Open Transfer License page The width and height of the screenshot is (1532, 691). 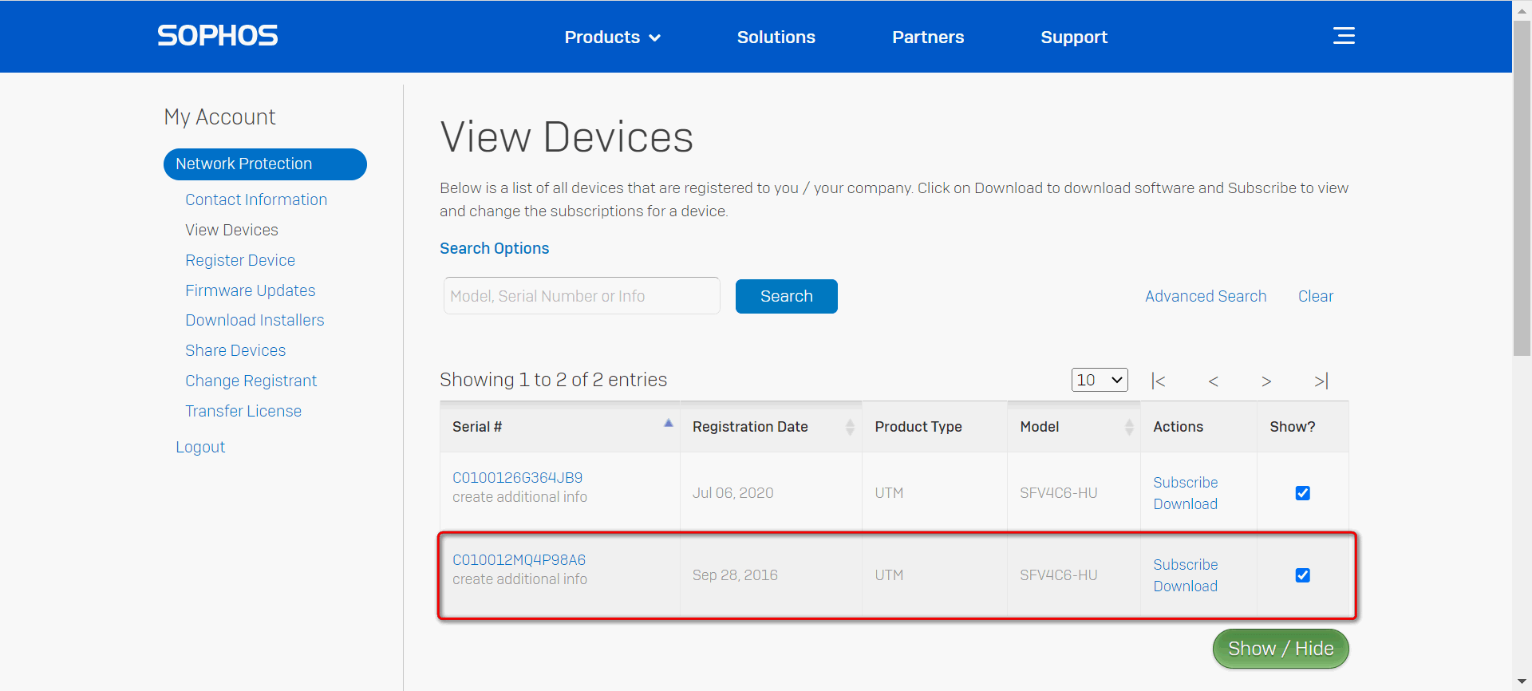[243, 411]
